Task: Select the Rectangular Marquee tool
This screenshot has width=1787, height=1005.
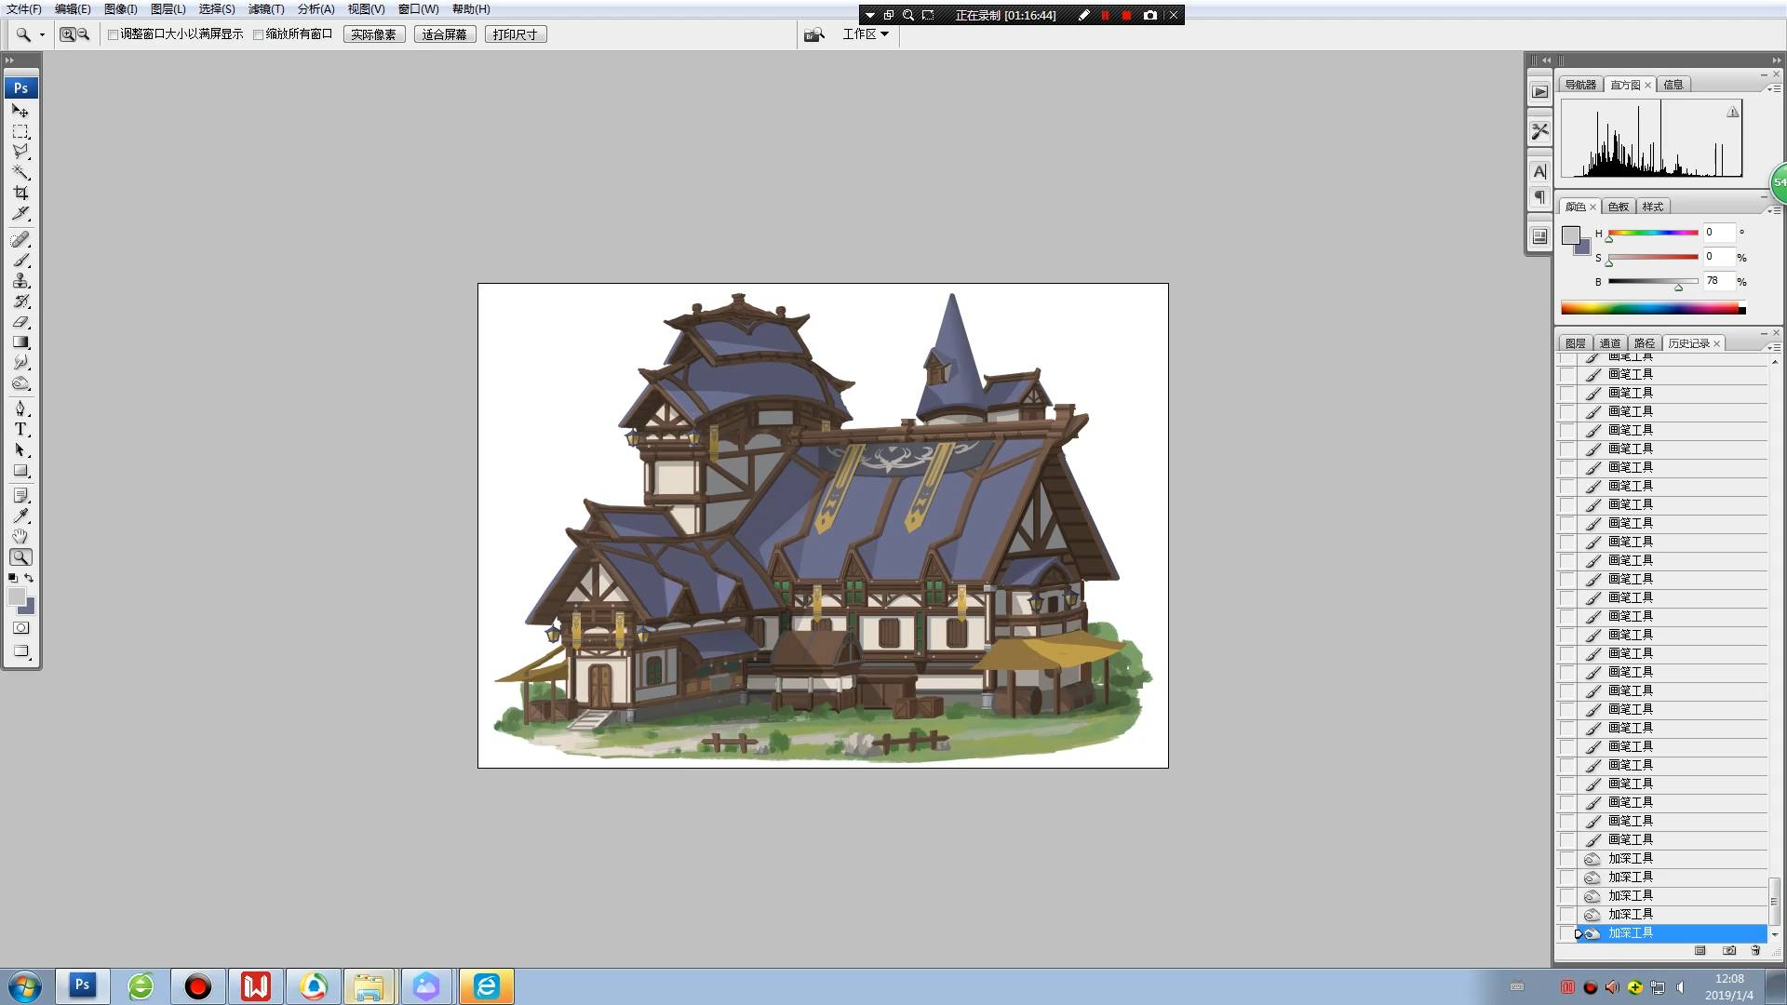Action: click(20, 131)
